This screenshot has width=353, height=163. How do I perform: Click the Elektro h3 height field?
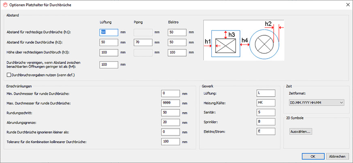(x=176, y=52)
